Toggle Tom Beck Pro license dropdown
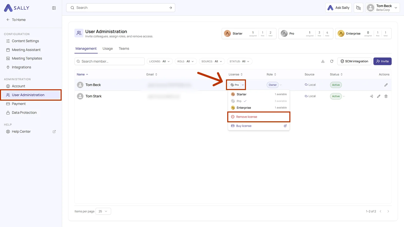Viewport: 404px width, 227px height. click(236, 85)
